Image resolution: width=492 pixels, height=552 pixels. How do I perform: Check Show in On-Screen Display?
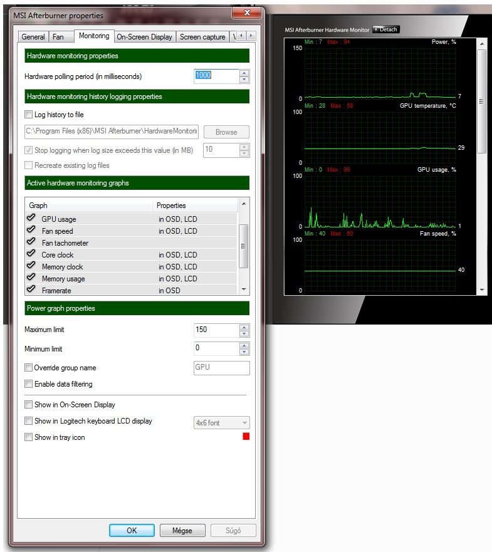29,405
